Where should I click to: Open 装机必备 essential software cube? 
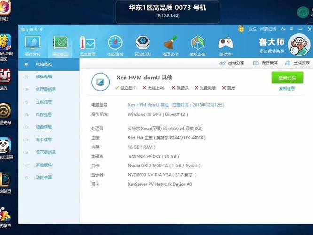pyautogui.click(x=197, y=46)
